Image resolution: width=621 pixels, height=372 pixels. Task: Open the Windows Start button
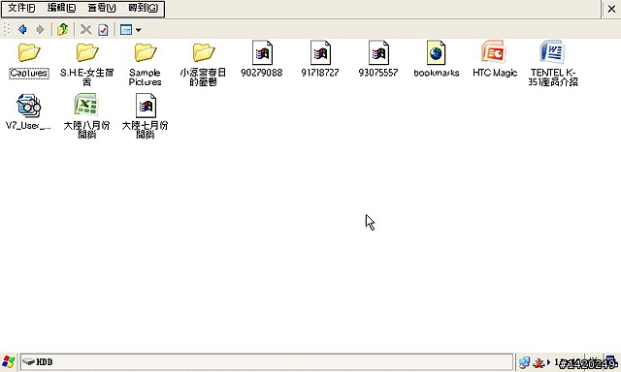(9, 361)
